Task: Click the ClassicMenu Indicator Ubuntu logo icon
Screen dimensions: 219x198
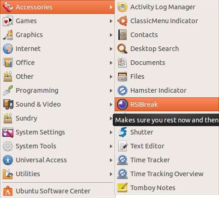Action: pos(122,21)
